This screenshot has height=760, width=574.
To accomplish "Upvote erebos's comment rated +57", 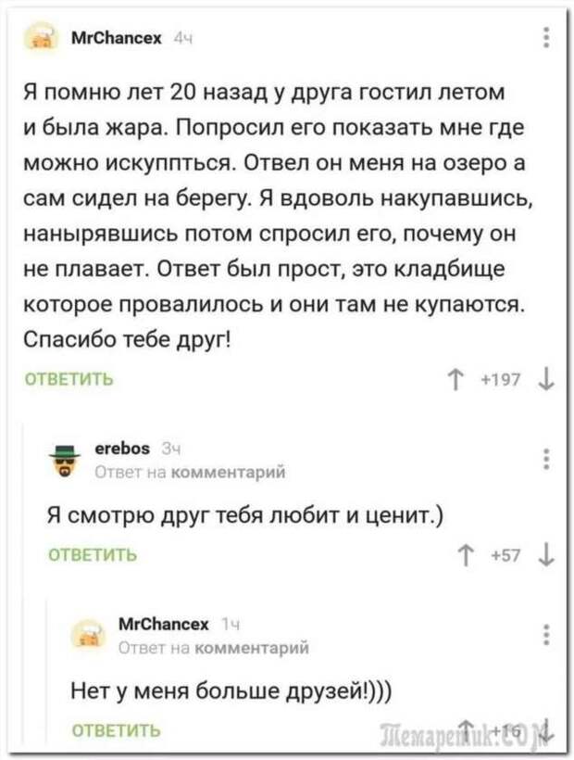I will point(466,555).
